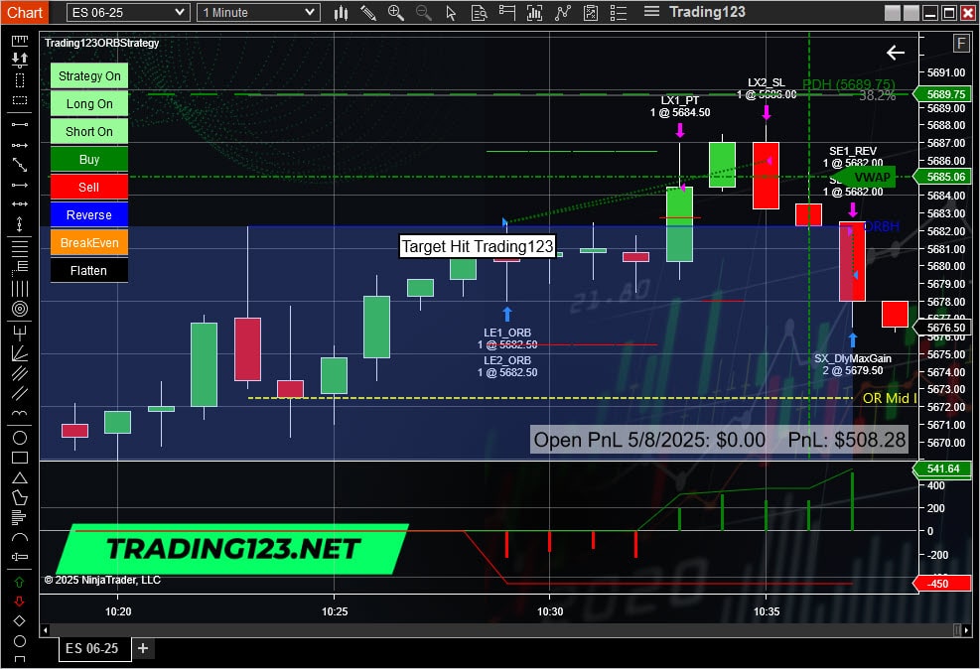Screen dimensions: 980x669
Task: Click the F button in chart corner
Action: [960, 43]
